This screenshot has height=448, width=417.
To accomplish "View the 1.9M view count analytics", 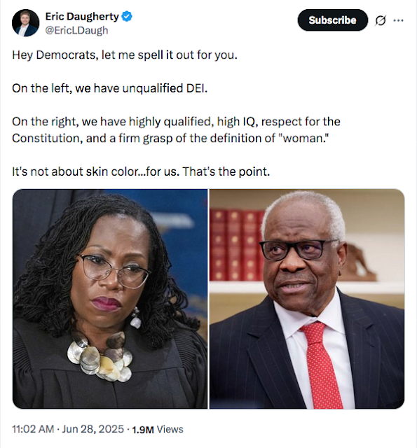I will (x=143, y=429).
